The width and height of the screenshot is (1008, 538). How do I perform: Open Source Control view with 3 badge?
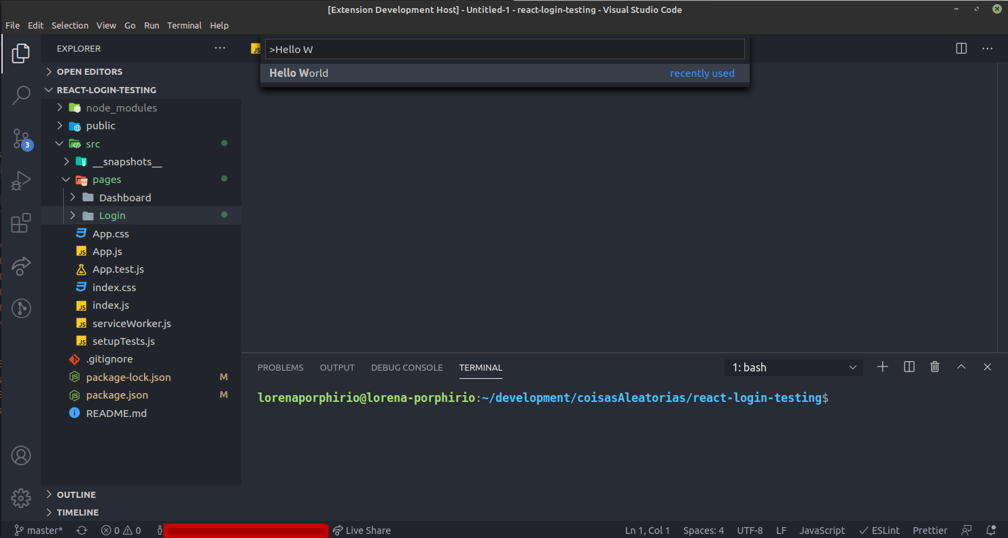pos(22,139)
